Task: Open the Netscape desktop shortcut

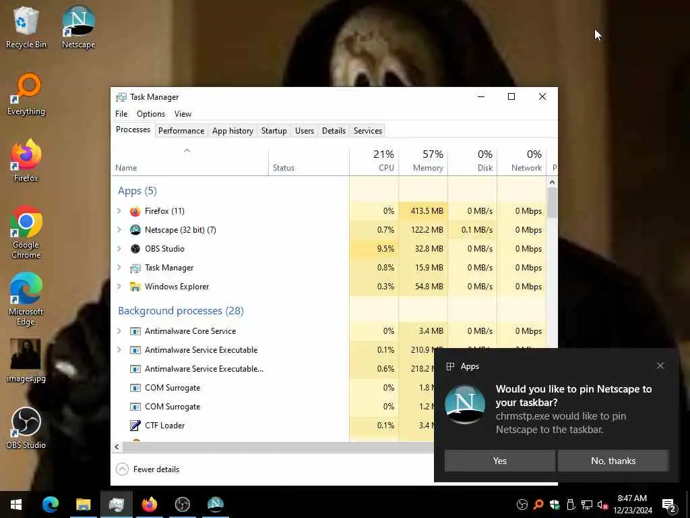Action: click(x=78, y=27)
